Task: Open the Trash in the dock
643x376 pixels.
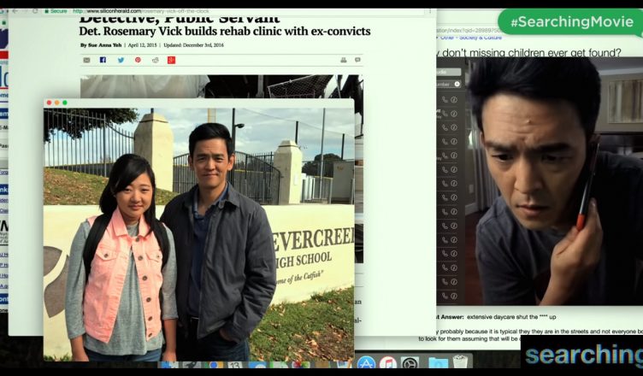Action: click(460, 364)
